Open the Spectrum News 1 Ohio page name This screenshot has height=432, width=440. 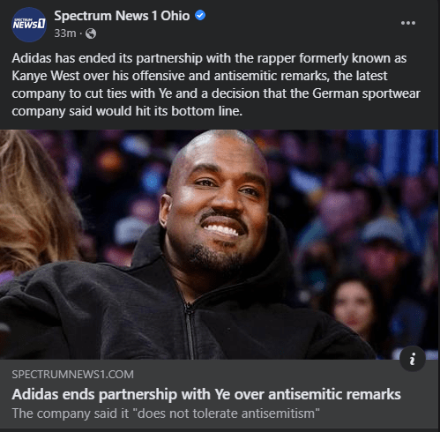[x=122, y=16]
